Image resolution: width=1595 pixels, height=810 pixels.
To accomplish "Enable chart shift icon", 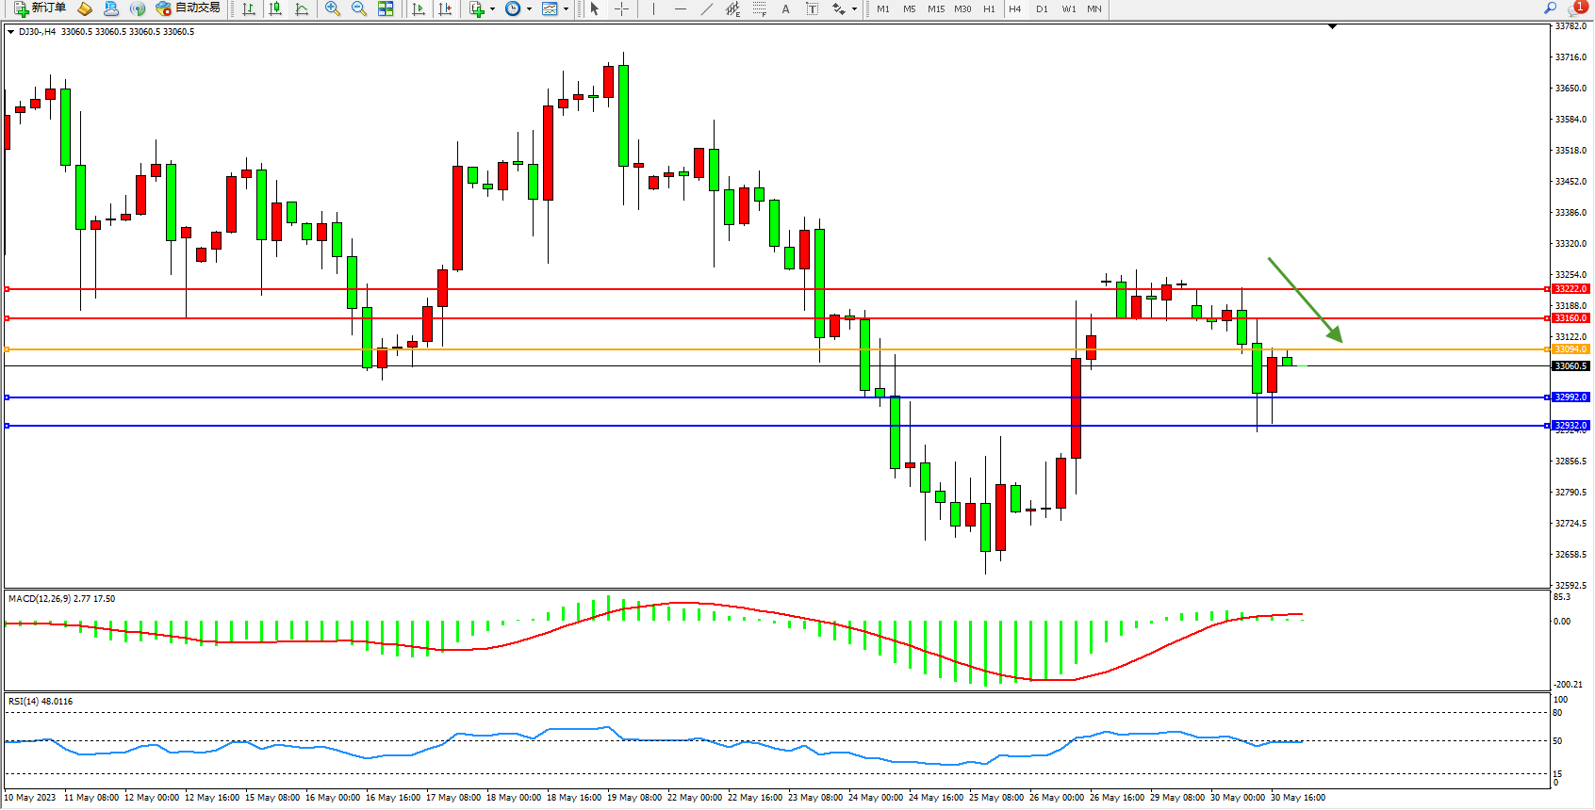I will coord(445,8).
